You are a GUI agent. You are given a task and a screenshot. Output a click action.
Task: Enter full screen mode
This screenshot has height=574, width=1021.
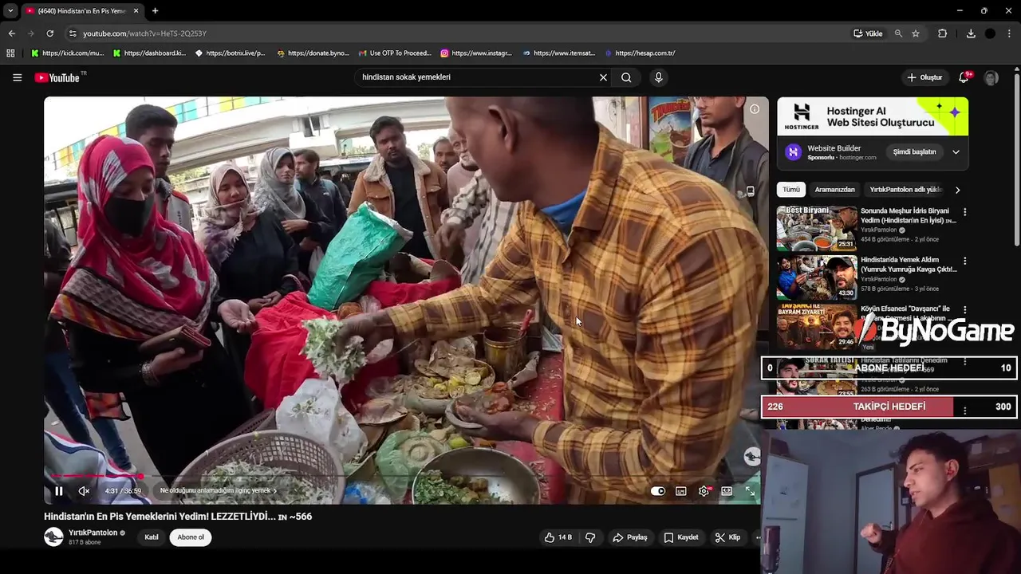750,491
